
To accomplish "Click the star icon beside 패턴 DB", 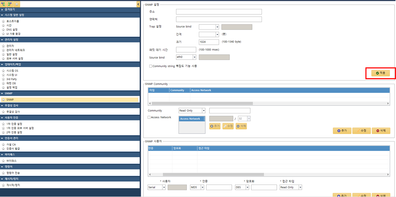I will (3, 83).
